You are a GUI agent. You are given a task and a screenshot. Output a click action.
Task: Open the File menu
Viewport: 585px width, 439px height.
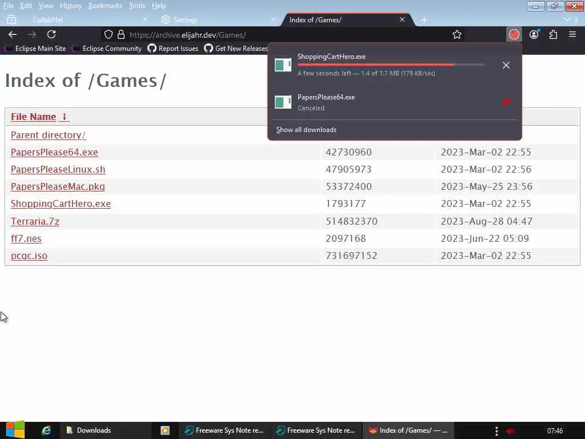(x=8, y=6)
